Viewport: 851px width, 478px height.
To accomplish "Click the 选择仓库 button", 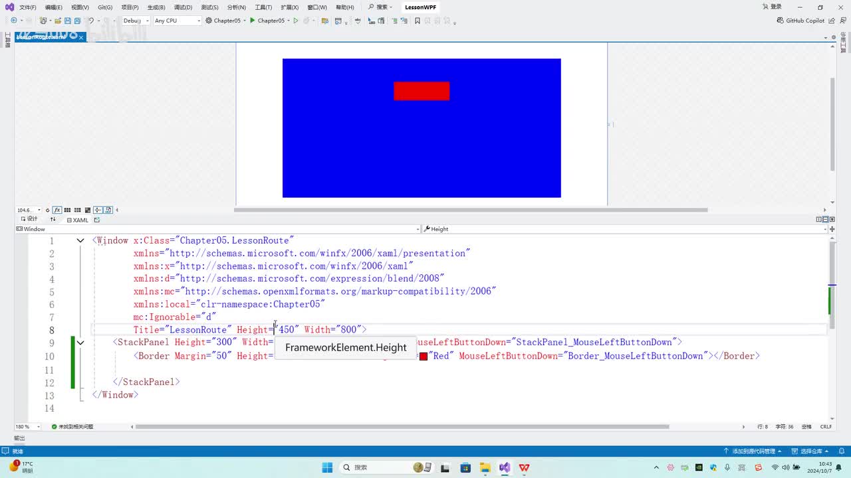I will (810, 451).
